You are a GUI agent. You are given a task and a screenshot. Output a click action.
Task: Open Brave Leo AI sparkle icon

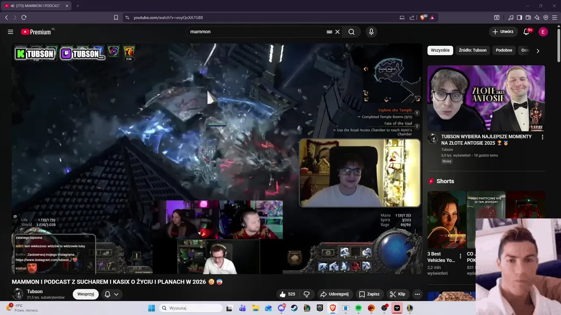tap(537, 17)
